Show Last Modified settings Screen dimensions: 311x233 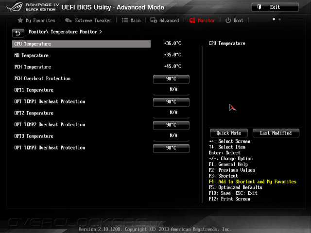(276, 133)
